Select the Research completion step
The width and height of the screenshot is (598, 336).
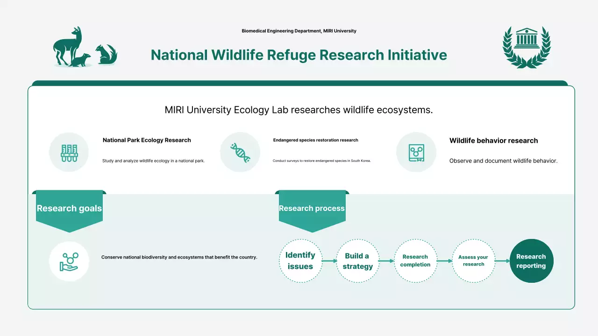point(415,261)
